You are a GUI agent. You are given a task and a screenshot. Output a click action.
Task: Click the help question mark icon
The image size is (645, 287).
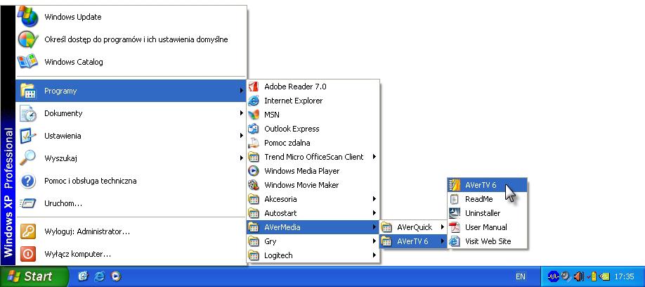(28, 181)
